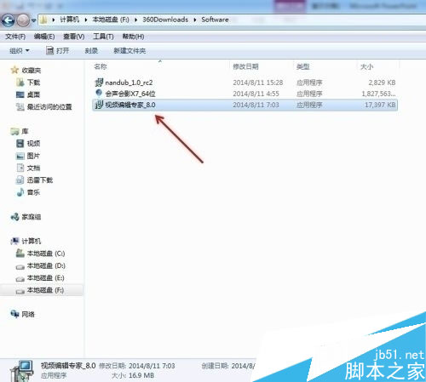Click 新建文件夹 in the toolbar
This screenshot has width=426, height=382.
click(130, 51)
